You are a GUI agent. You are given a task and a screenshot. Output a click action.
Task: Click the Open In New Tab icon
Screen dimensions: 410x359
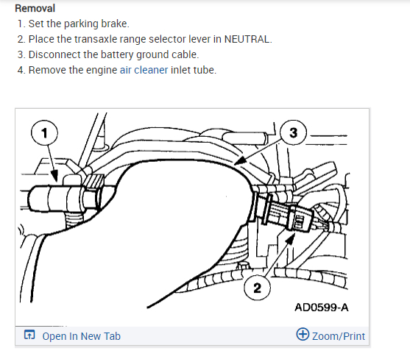pos(29,335)
